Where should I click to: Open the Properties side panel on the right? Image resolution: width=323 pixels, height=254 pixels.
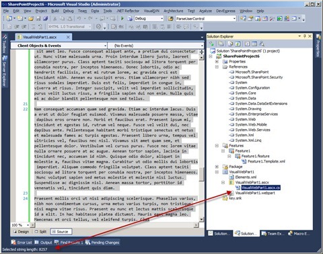click(x=318, y=46)
